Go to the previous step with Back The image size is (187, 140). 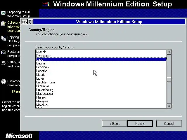[x=114, y=124]
